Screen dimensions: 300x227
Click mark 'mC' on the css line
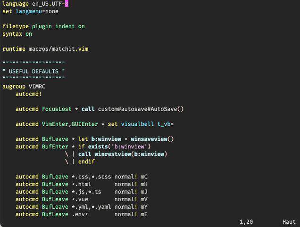(x=144, y=177)
